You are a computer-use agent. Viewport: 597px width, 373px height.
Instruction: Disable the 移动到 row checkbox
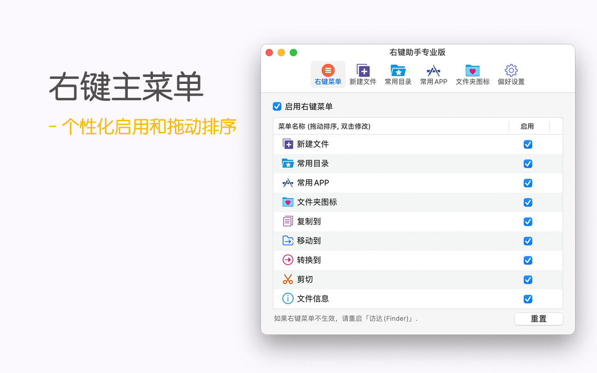[528, 241]
